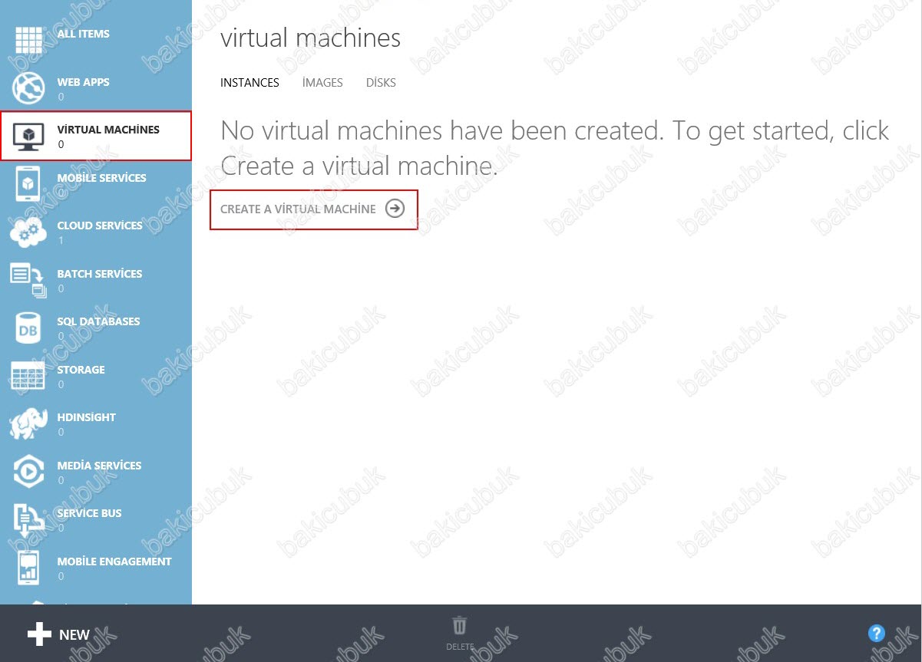Click the DELETE label in bottom bar
Screen dimensions: 922x662
pos(460,647)
